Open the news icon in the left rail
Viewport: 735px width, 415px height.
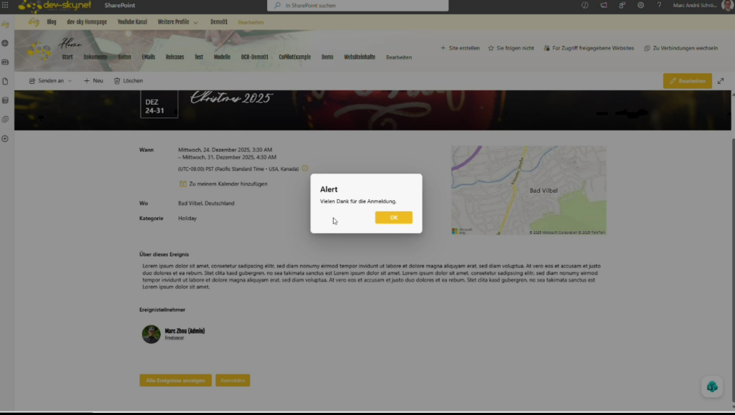pyautogui.click(x=5, y=62)
